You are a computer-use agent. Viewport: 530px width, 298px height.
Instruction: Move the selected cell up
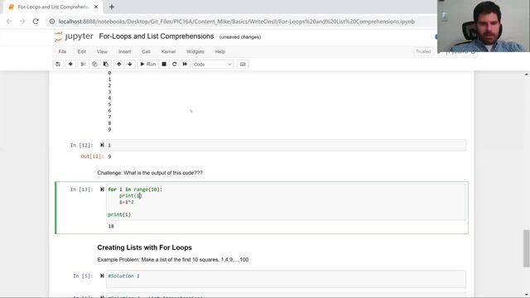119,65
